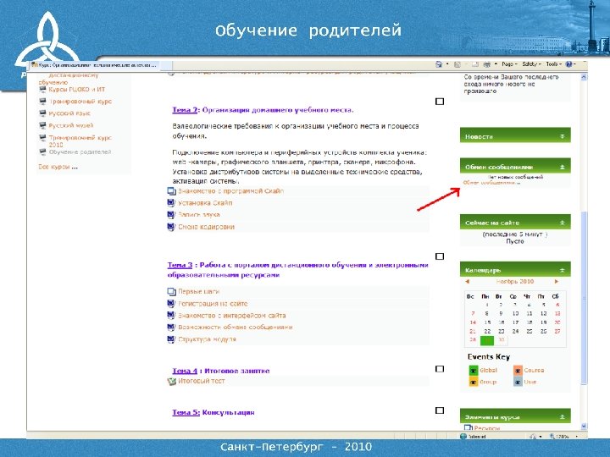Viewport: 610px width, 457px height.
Task: Show only Тема 2 via its square icon
Action: 440,102
